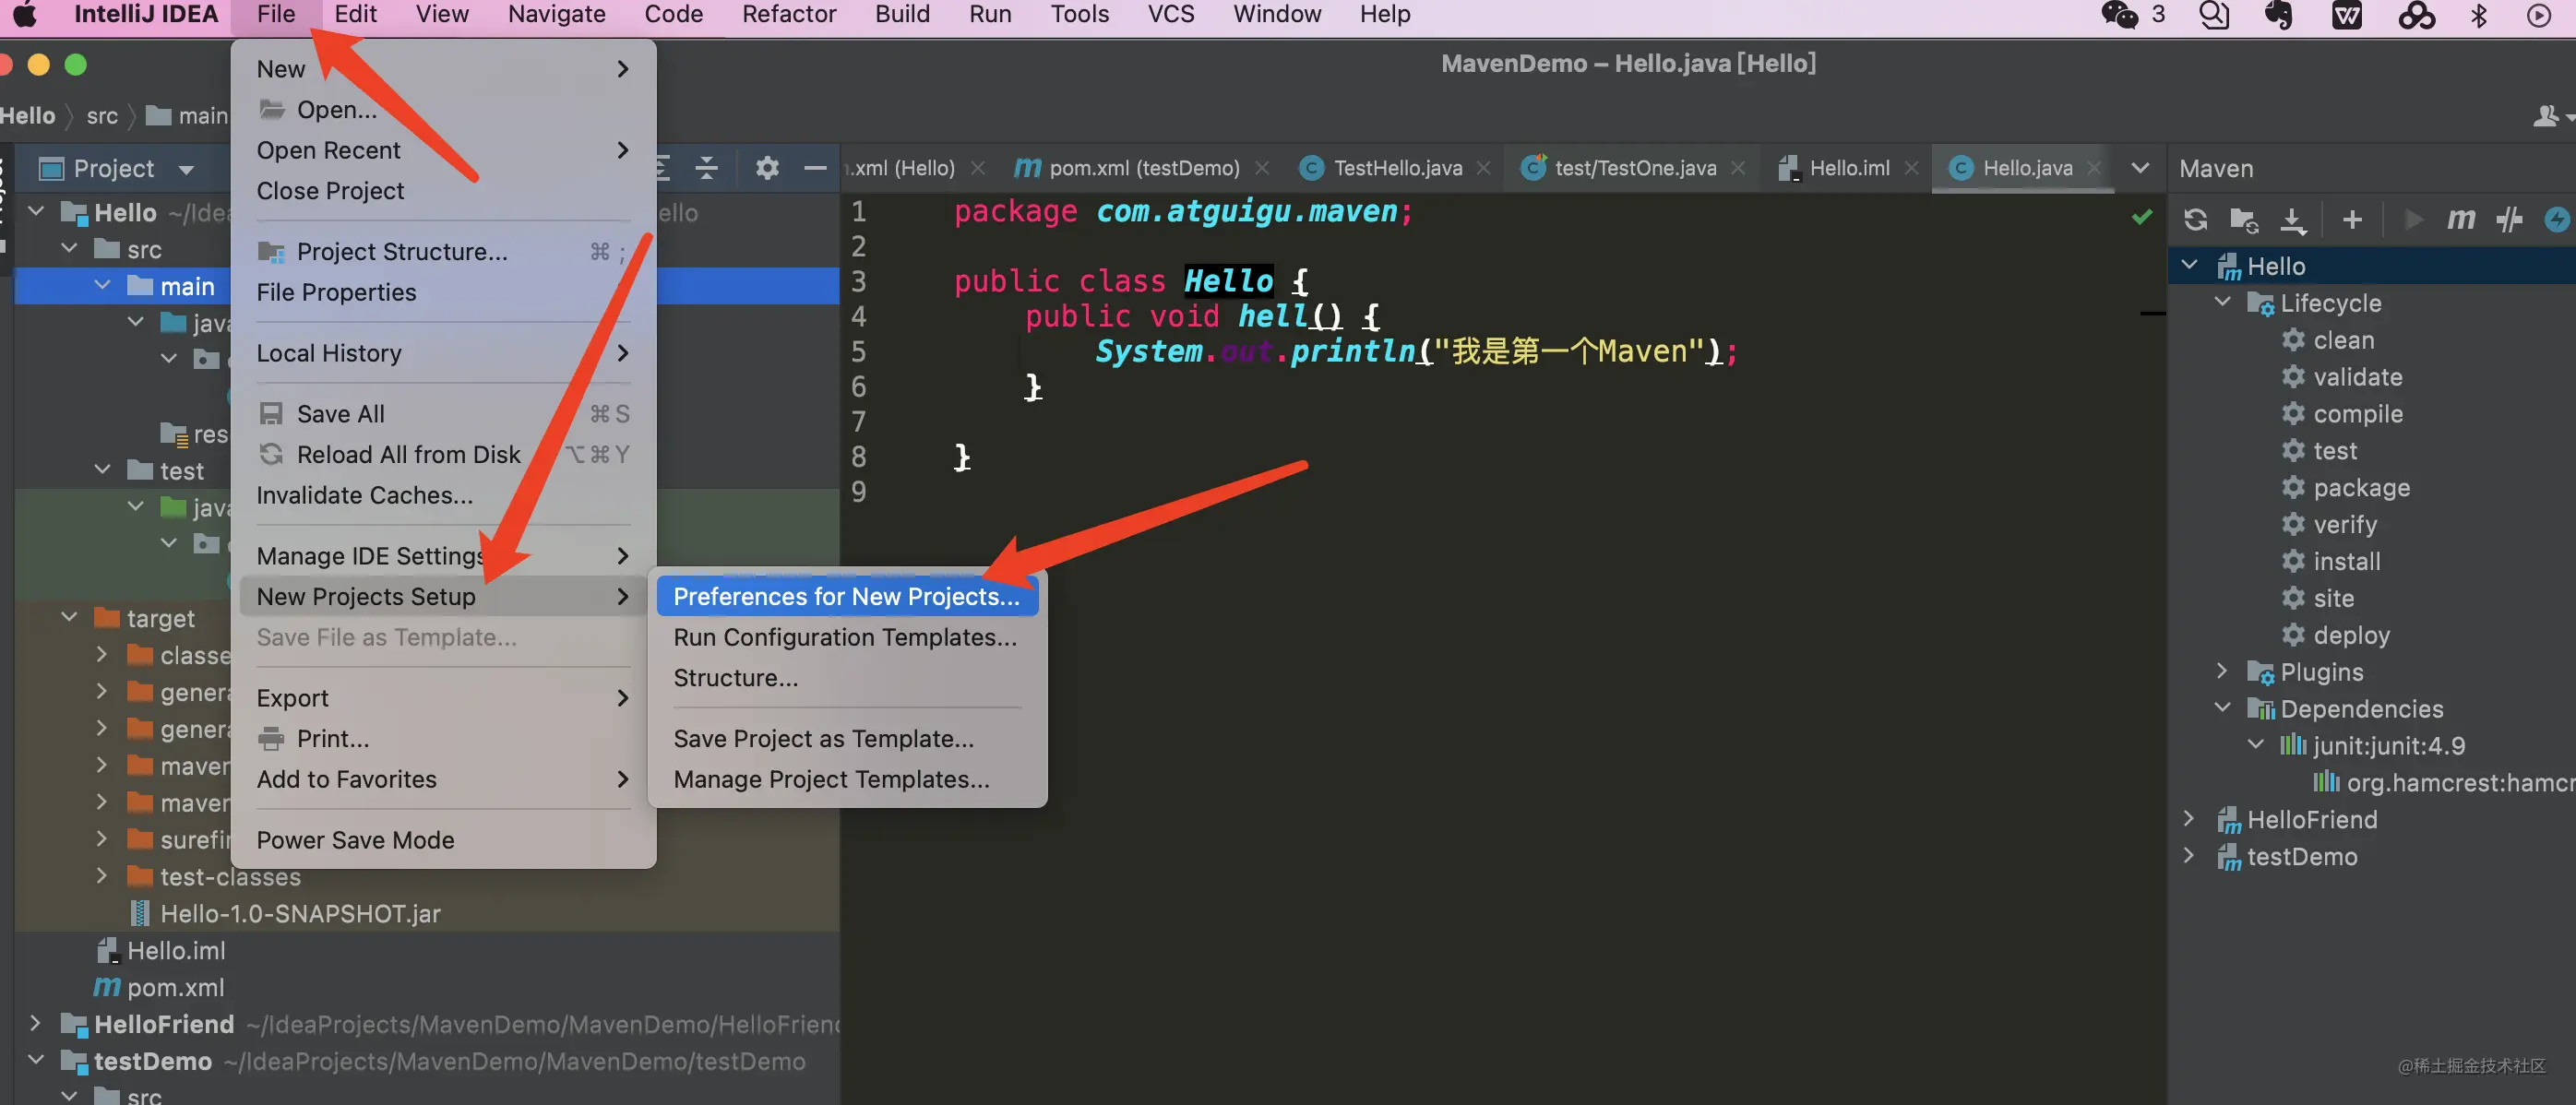Select the compile lifecycle goal
This screenshot has width=2576, height=1105.
pos(2357,413)
